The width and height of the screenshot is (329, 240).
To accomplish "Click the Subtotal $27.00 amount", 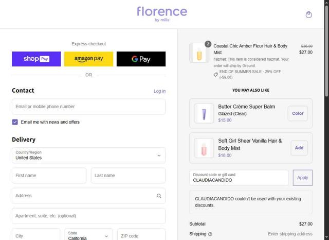I will 306,224.
